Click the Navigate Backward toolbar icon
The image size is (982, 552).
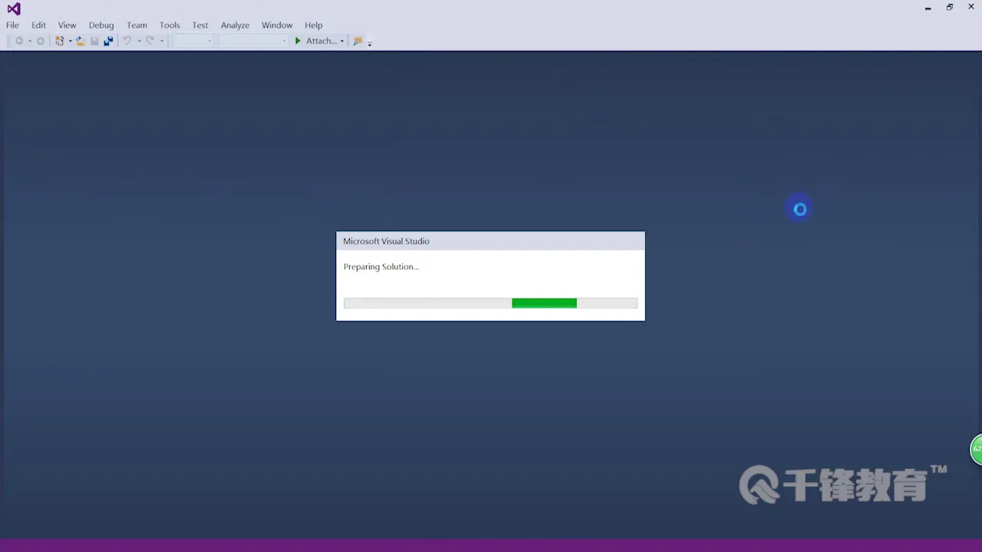[x=19, y=41]
